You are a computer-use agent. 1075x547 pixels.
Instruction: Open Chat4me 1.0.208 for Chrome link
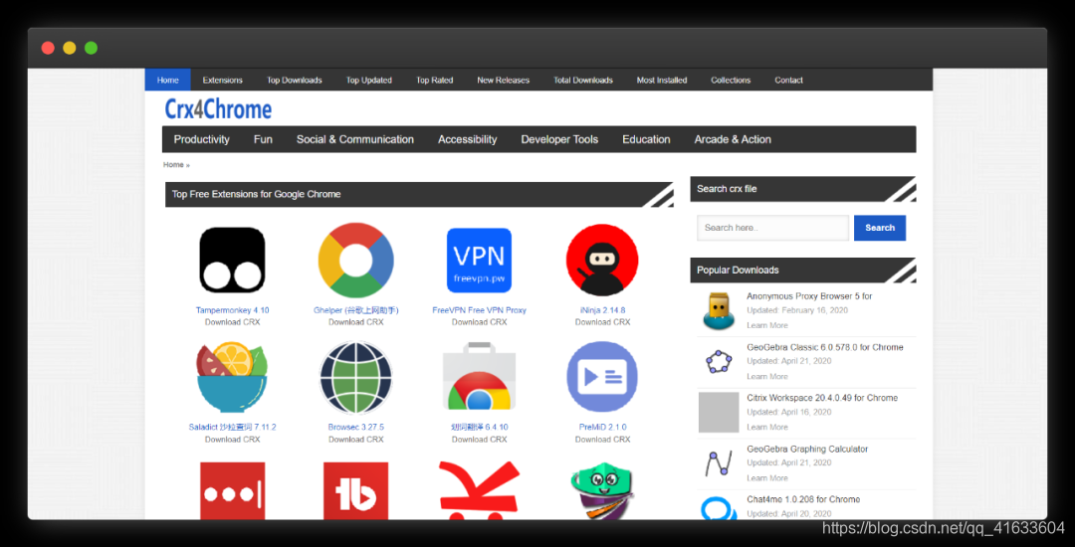point(803,500)
